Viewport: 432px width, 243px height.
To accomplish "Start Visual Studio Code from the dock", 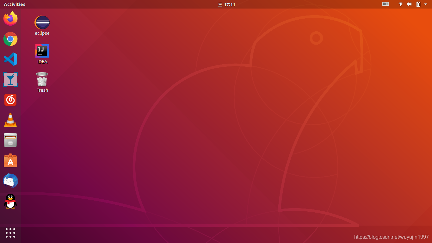I will (x=10, y=59).
